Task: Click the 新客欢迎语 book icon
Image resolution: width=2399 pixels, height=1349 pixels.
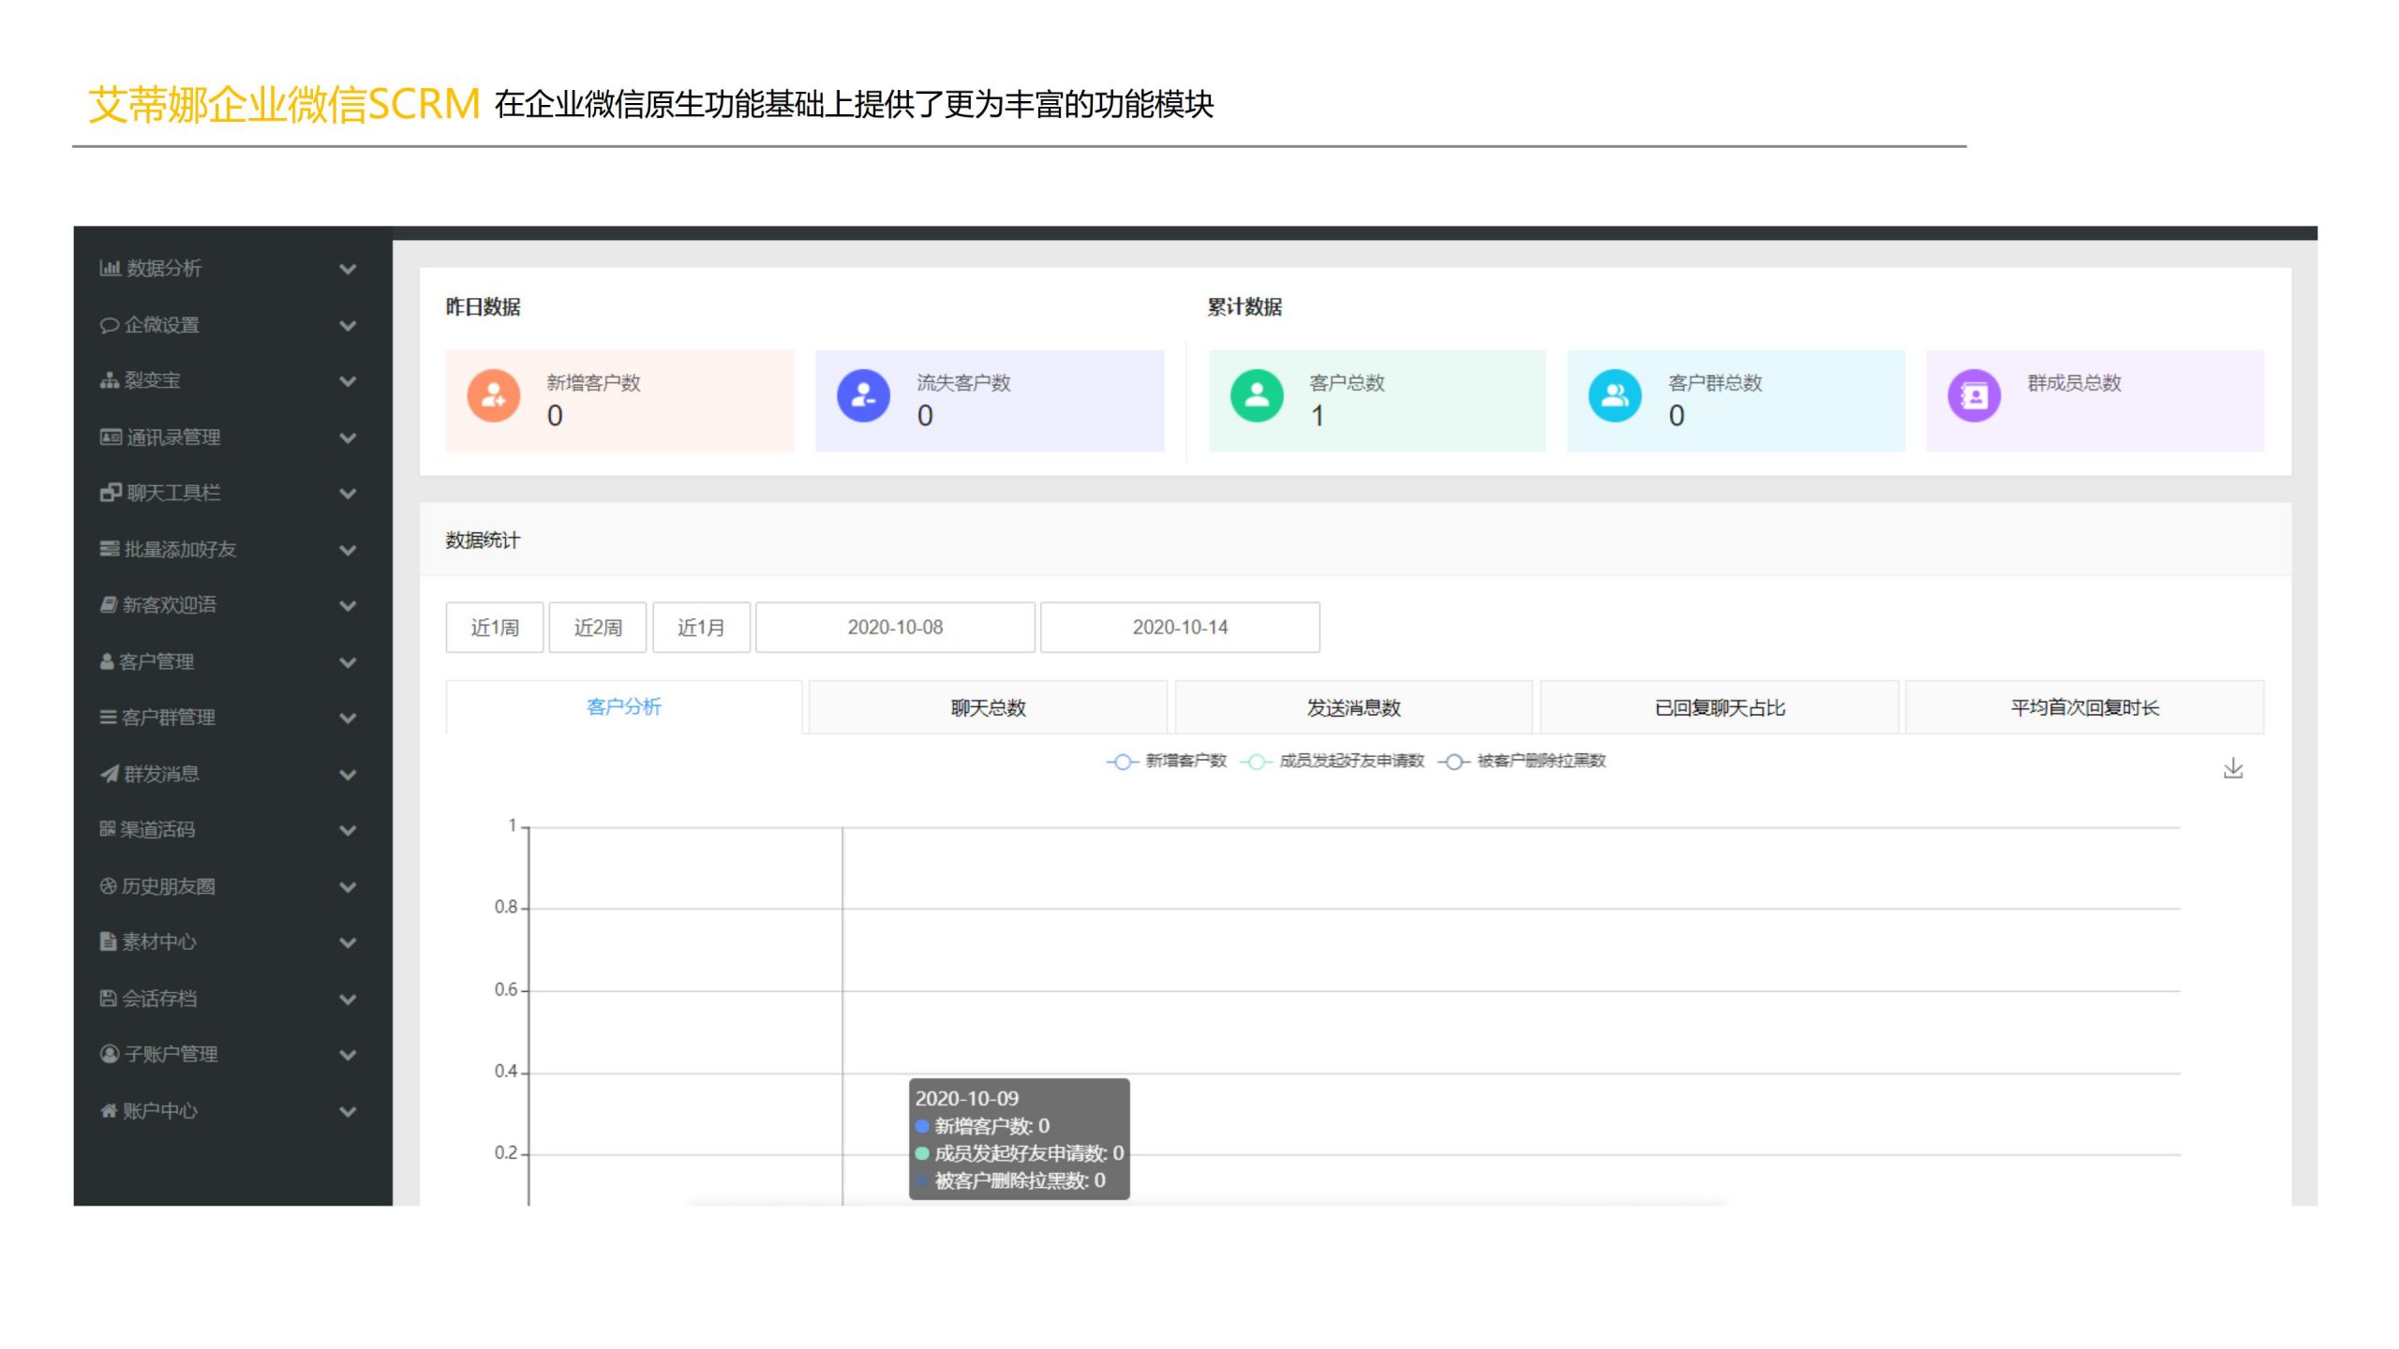Action: click(x=108, y=605)
